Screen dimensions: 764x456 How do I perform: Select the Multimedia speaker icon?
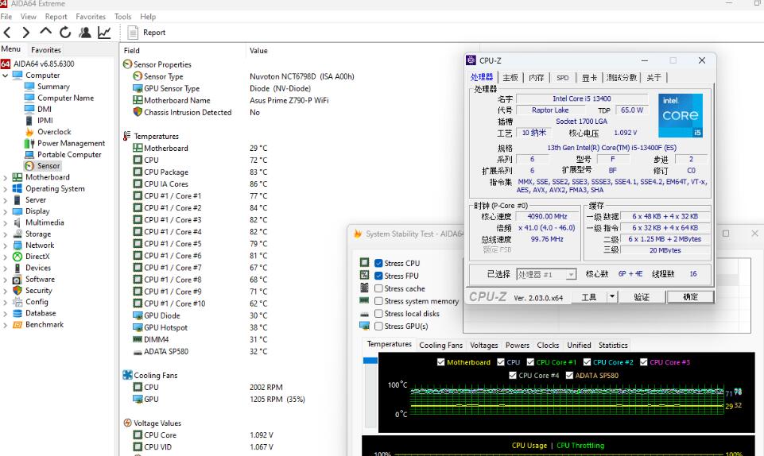[x=17, y=222]
